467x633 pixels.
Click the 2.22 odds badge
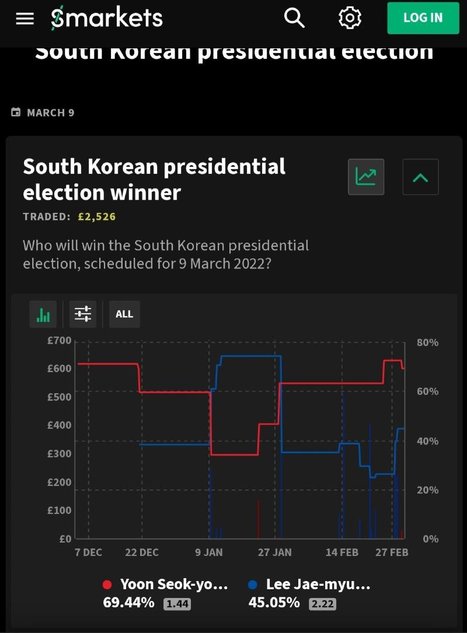[322, 604]
